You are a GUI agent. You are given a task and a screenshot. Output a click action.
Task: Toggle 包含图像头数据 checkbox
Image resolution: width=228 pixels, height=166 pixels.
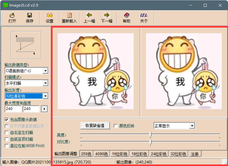(x=7, y=120)
